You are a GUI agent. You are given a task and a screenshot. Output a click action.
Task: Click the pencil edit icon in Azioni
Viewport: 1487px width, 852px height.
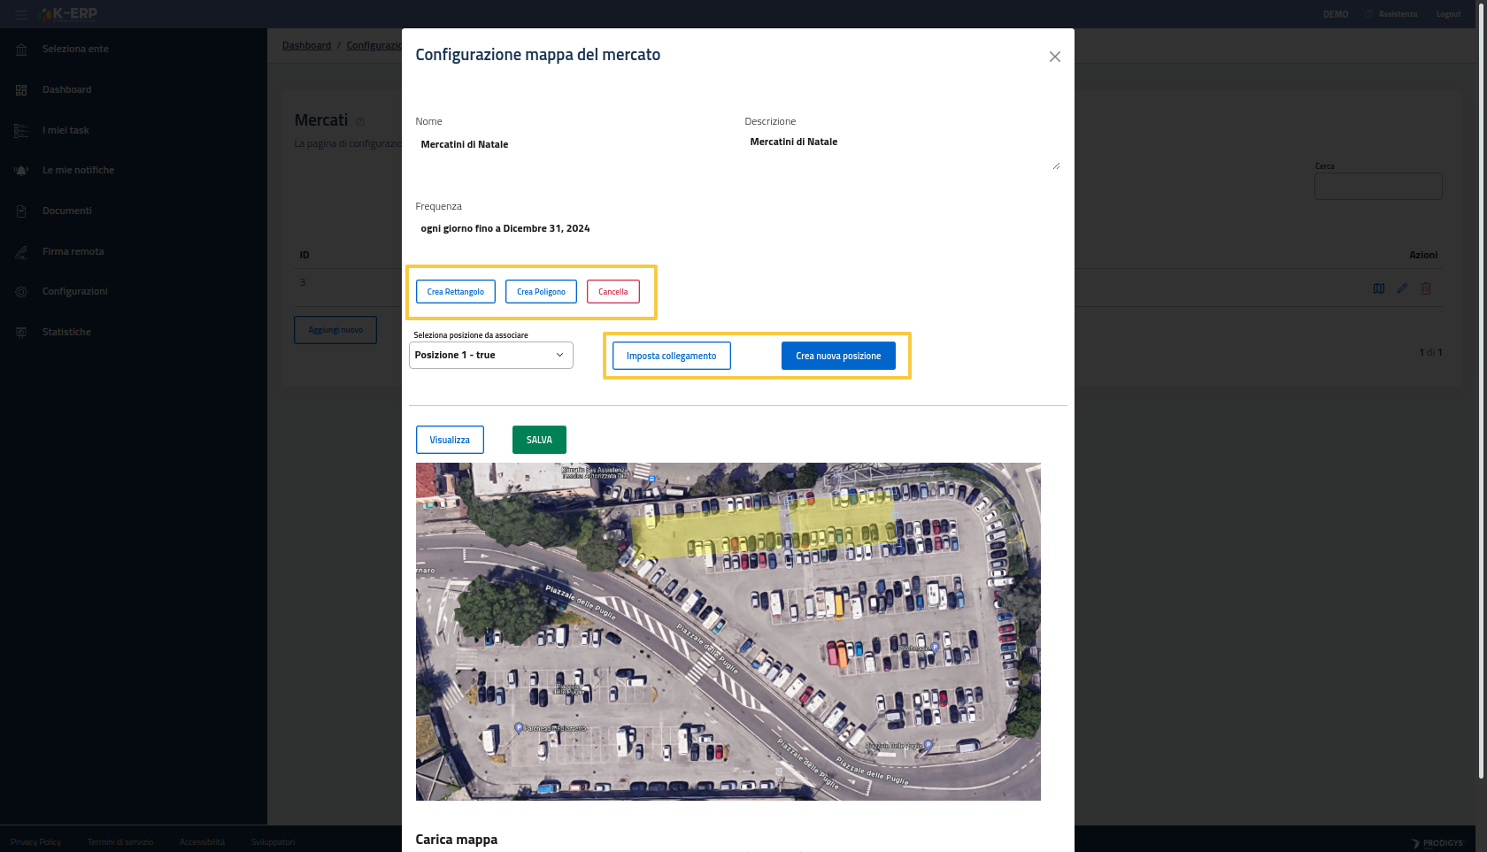click(x=1402, y=288)
